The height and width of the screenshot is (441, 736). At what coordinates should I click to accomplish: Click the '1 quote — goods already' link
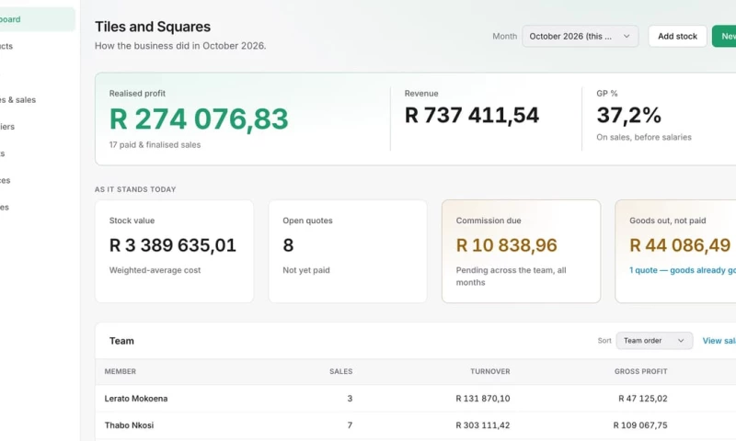[x=683, y=270]
